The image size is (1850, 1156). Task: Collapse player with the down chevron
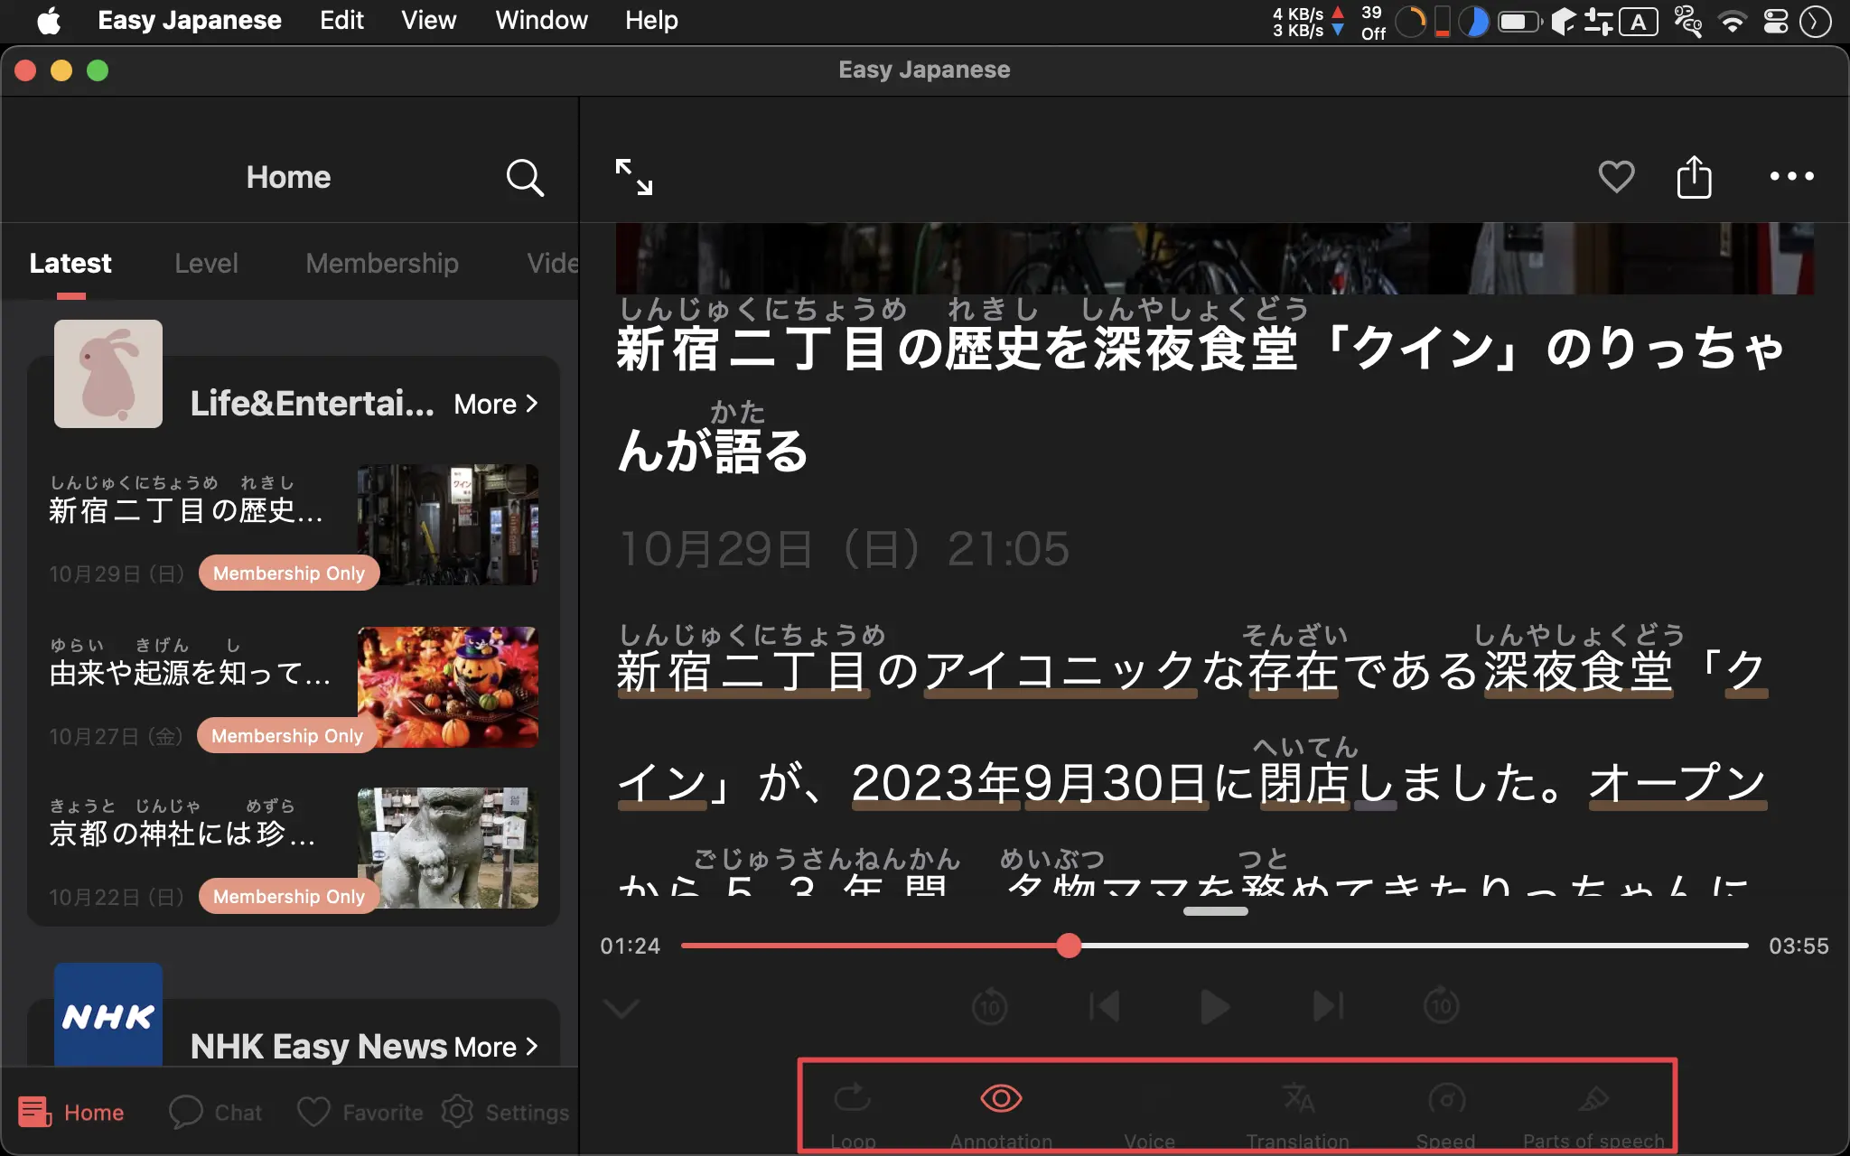622,1007
